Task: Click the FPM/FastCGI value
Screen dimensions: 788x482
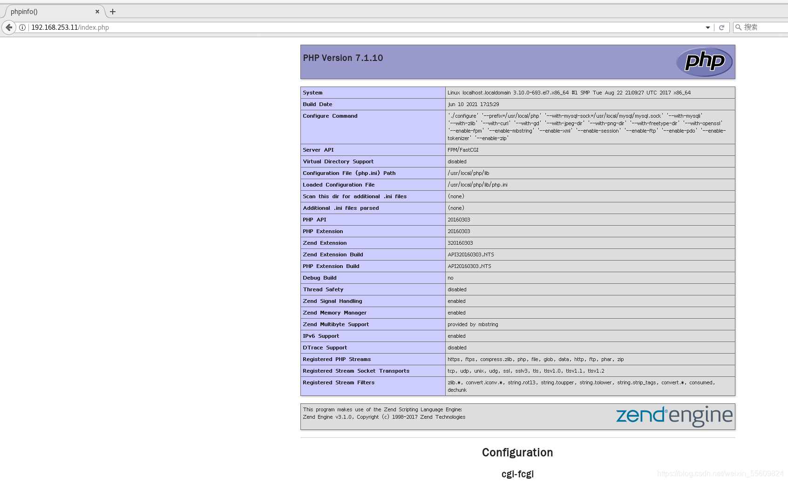Action: click(x=463, y=150)
